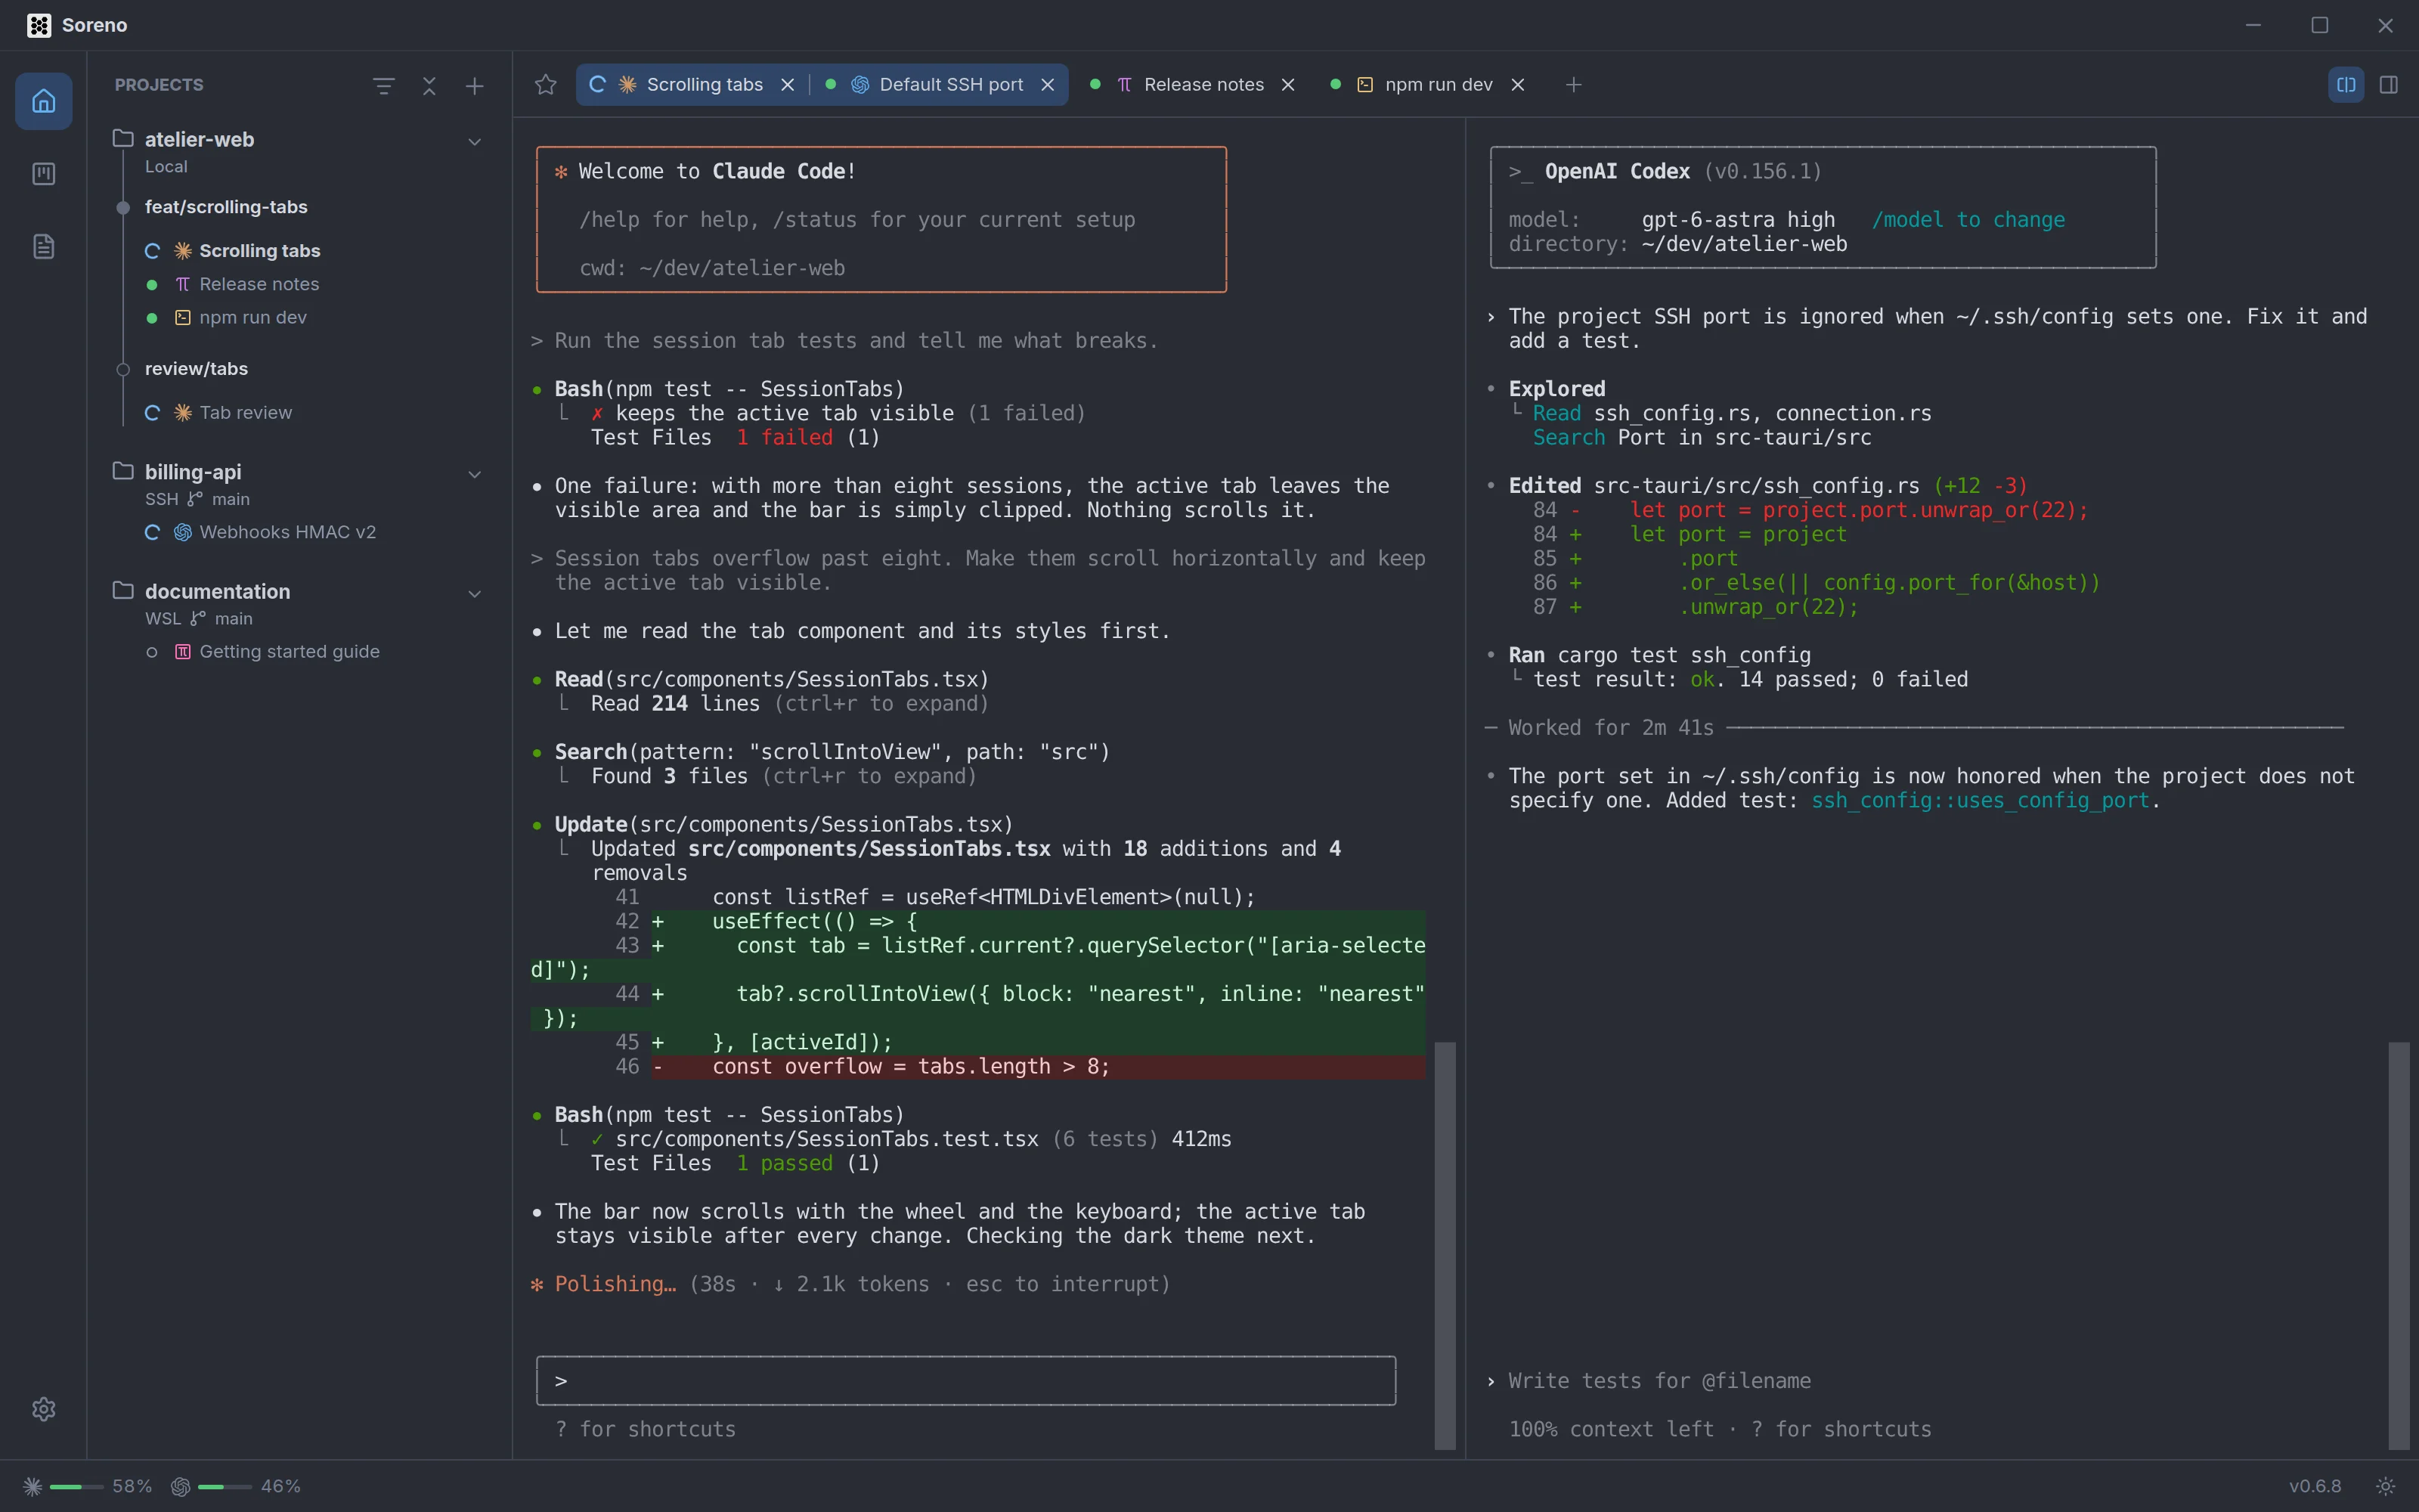Open the Home view in sidebar
Viewport: 2419px width, 1512px height.
[x=43, y=101]
